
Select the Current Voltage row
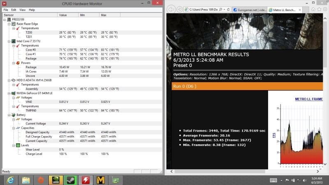pyautogui.click(x=82, y=124)
